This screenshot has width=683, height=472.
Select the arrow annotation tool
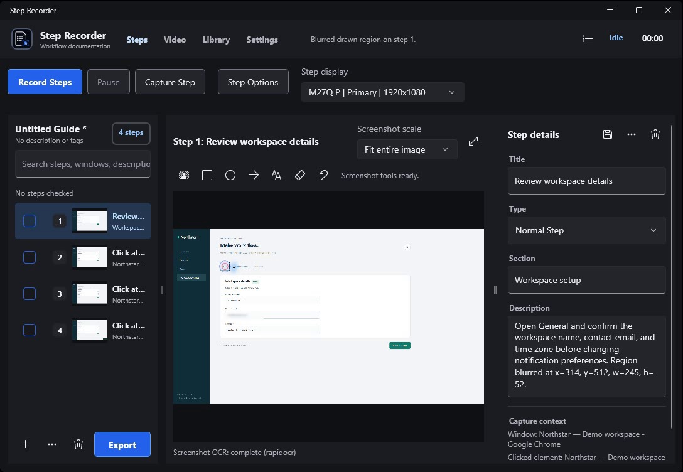pyautogui.click(x=254, y=176)
